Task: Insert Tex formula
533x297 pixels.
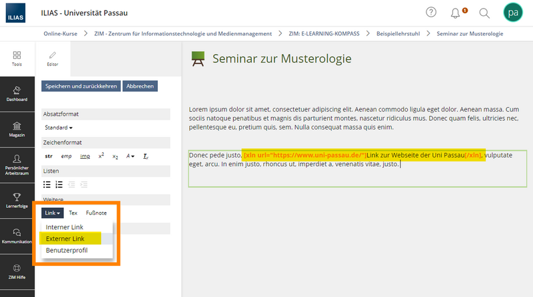Action: pyautogui.click(x=73, y=213)
